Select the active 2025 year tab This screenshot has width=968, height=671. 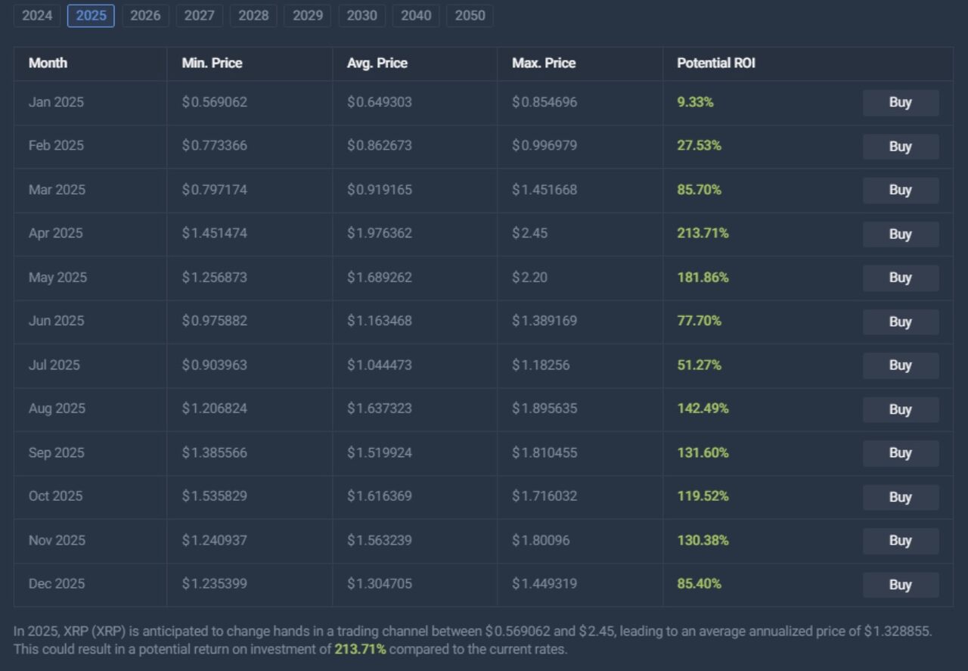click(91, 16)
